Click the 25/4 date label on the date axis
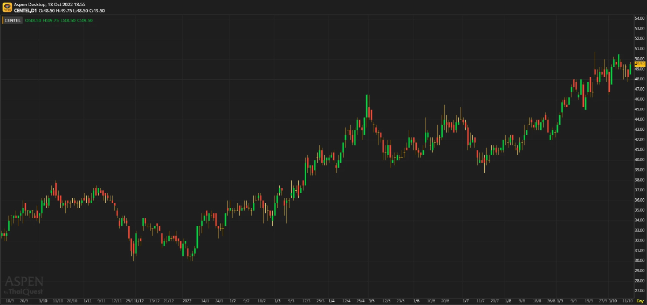This screenshot has width=647, height=305. [x=361, y=301]
